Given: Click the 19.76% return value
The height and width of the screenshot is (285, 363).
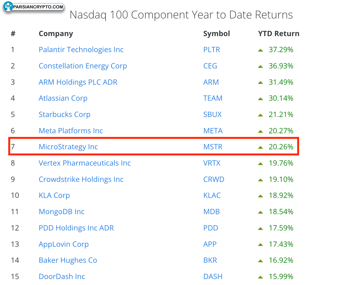Looking at the screenshot, I should point(281,163).
